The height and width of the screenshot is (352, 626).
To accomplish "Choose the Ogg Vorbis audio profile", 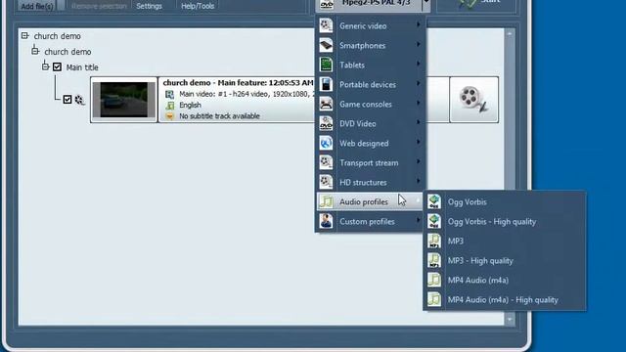I will pos(505,202).
